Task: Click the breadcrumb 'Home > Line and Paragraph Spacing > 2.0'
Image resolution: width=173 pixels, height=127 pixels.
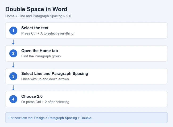Action: point(38,16)
